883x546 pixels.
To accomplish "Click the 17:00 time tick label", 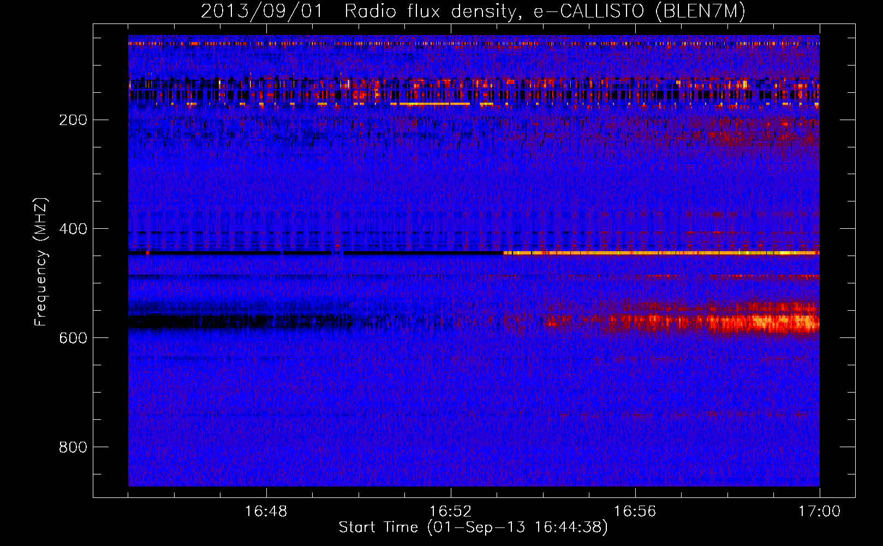I will pos(820,512).
